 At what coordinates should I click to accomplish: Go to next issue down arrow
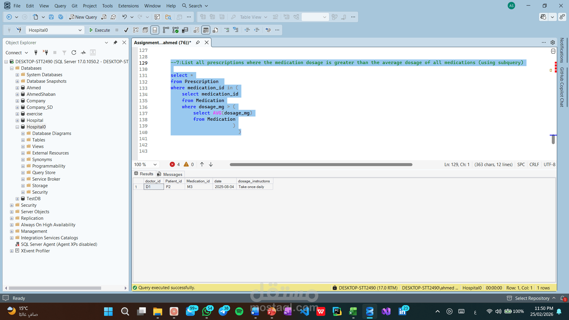[211, 164]
